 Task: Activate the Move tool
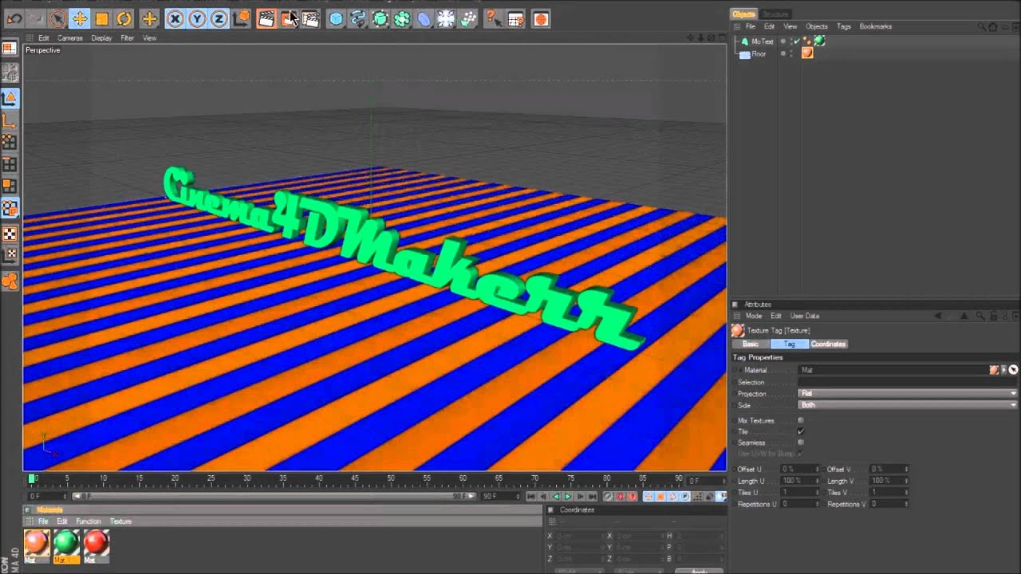[80, 18]
